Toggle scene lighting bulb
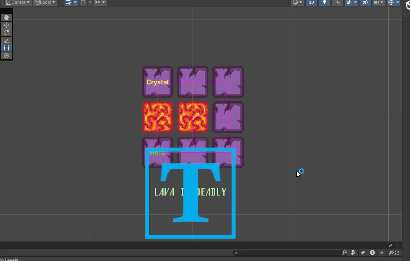The width and height of the screenshot is (410, 261). pyautogui.click(x=323, y=3)
